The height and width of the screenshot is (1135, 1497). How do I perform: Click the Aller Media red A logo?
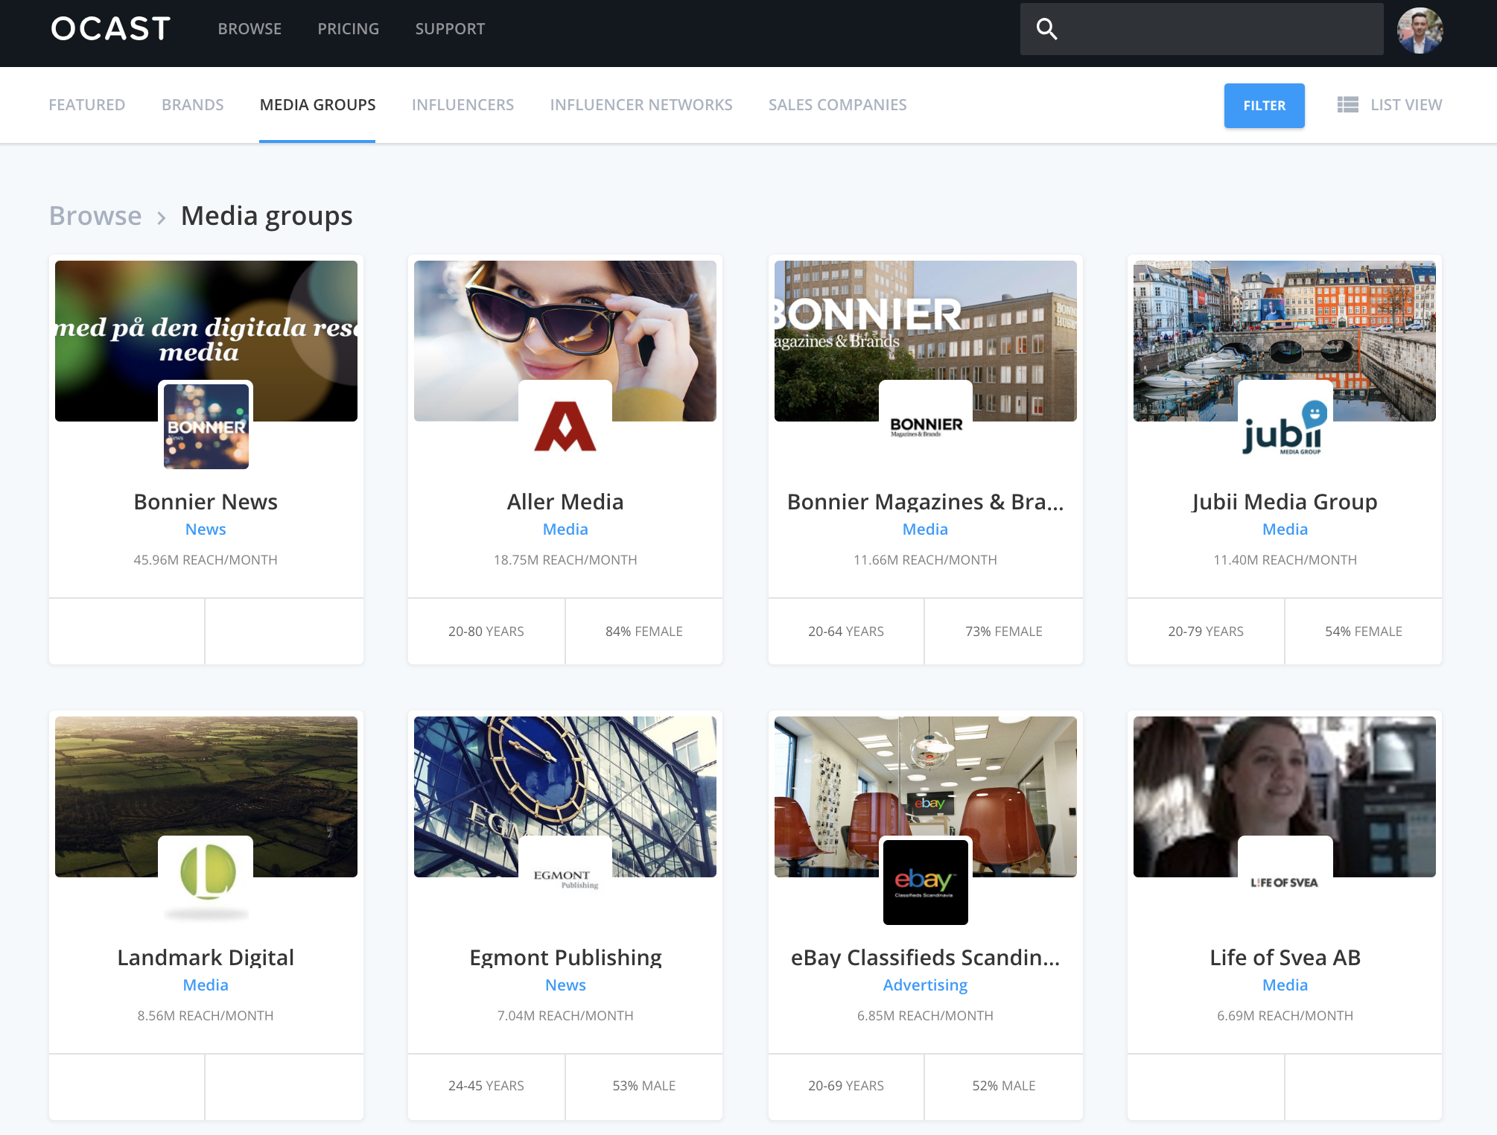point(565,427)
